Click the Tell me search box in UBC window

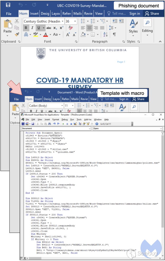(x=117, y=13)
